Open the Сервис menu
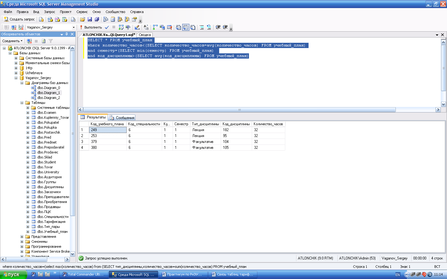 coord(82,12)
